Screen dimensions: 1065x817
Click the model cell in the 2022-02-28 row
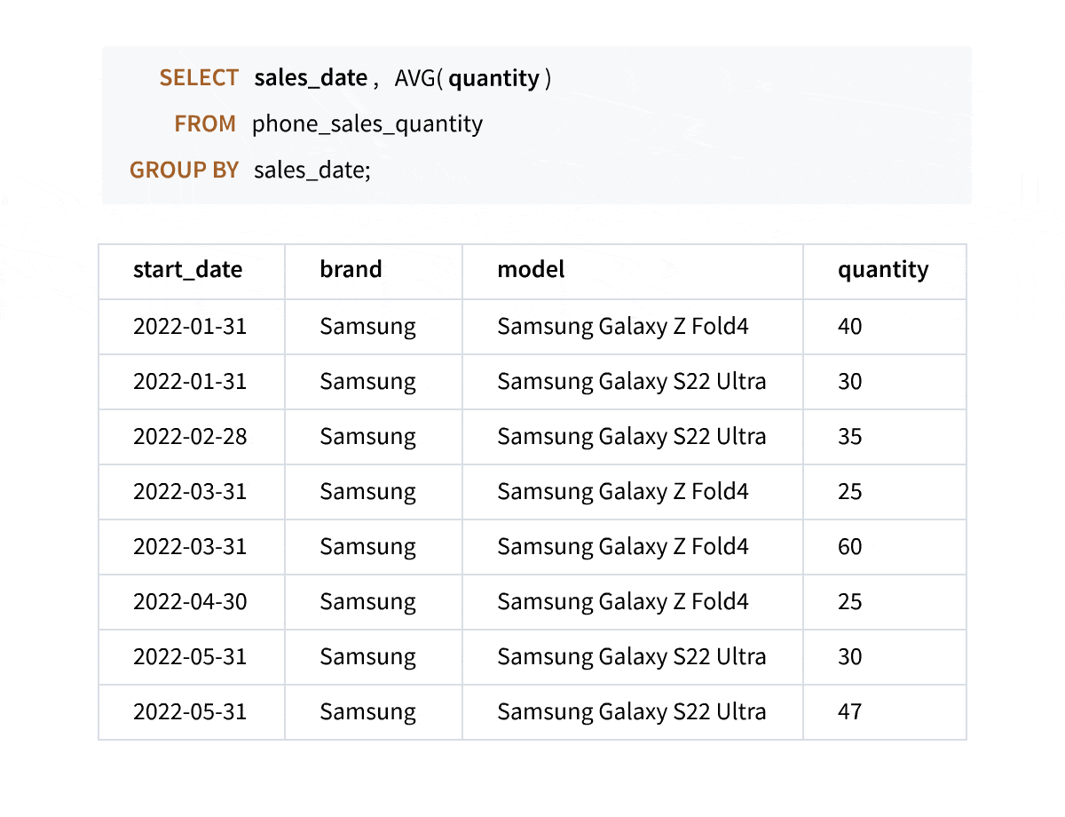(631, 436)
